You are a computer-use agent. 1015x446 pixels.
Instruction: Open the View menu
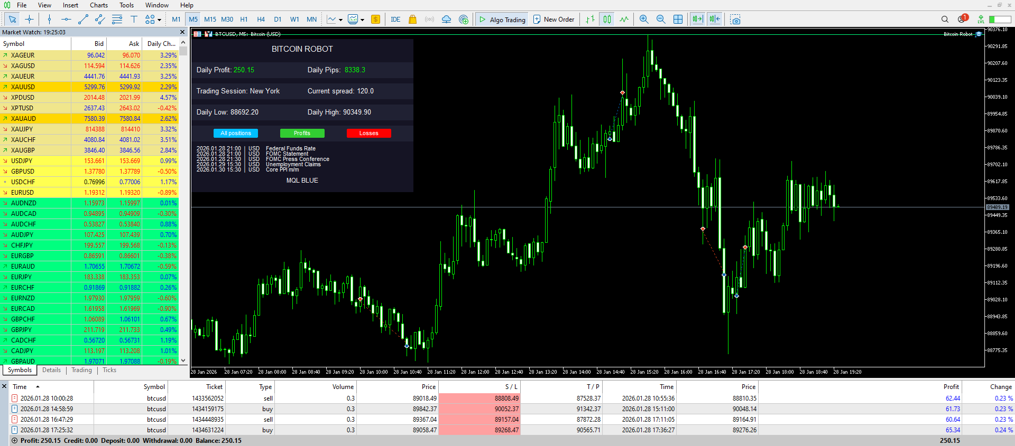[44, 5]
